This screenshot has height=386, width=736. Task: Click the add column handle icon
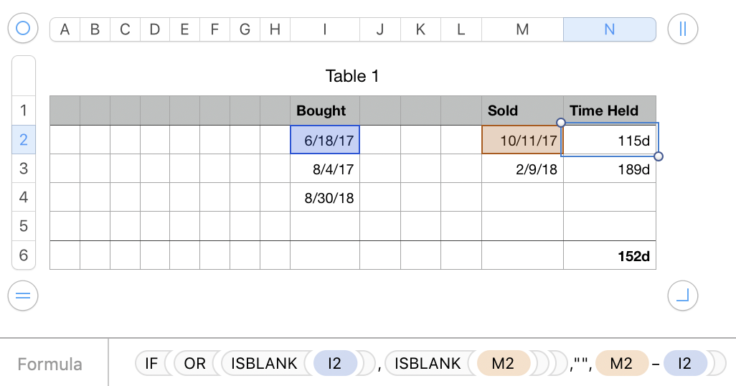682,29
